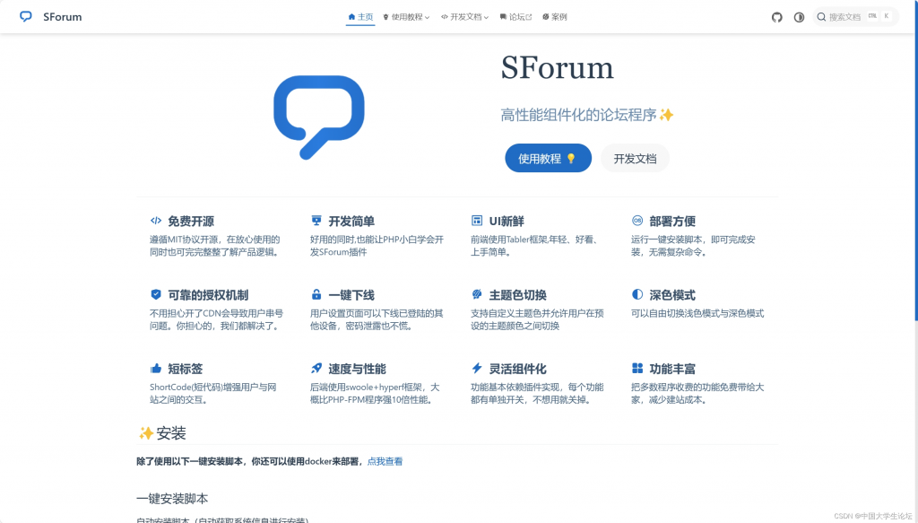
Task: Click the 主题色切换 feature heading
Action: click(517, 295)
